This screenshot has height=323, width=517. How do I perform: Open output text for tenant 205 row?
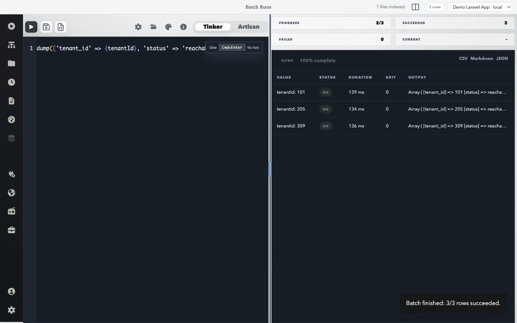click(x=457, y=109)
